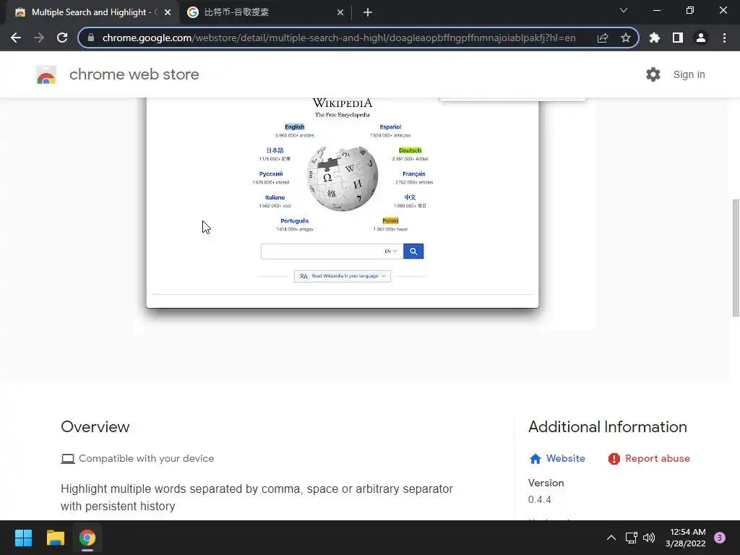Click the volume speaker icon
Image resolution: width=740 pixels, height=555 pixels.
click(x=649, y=538)
